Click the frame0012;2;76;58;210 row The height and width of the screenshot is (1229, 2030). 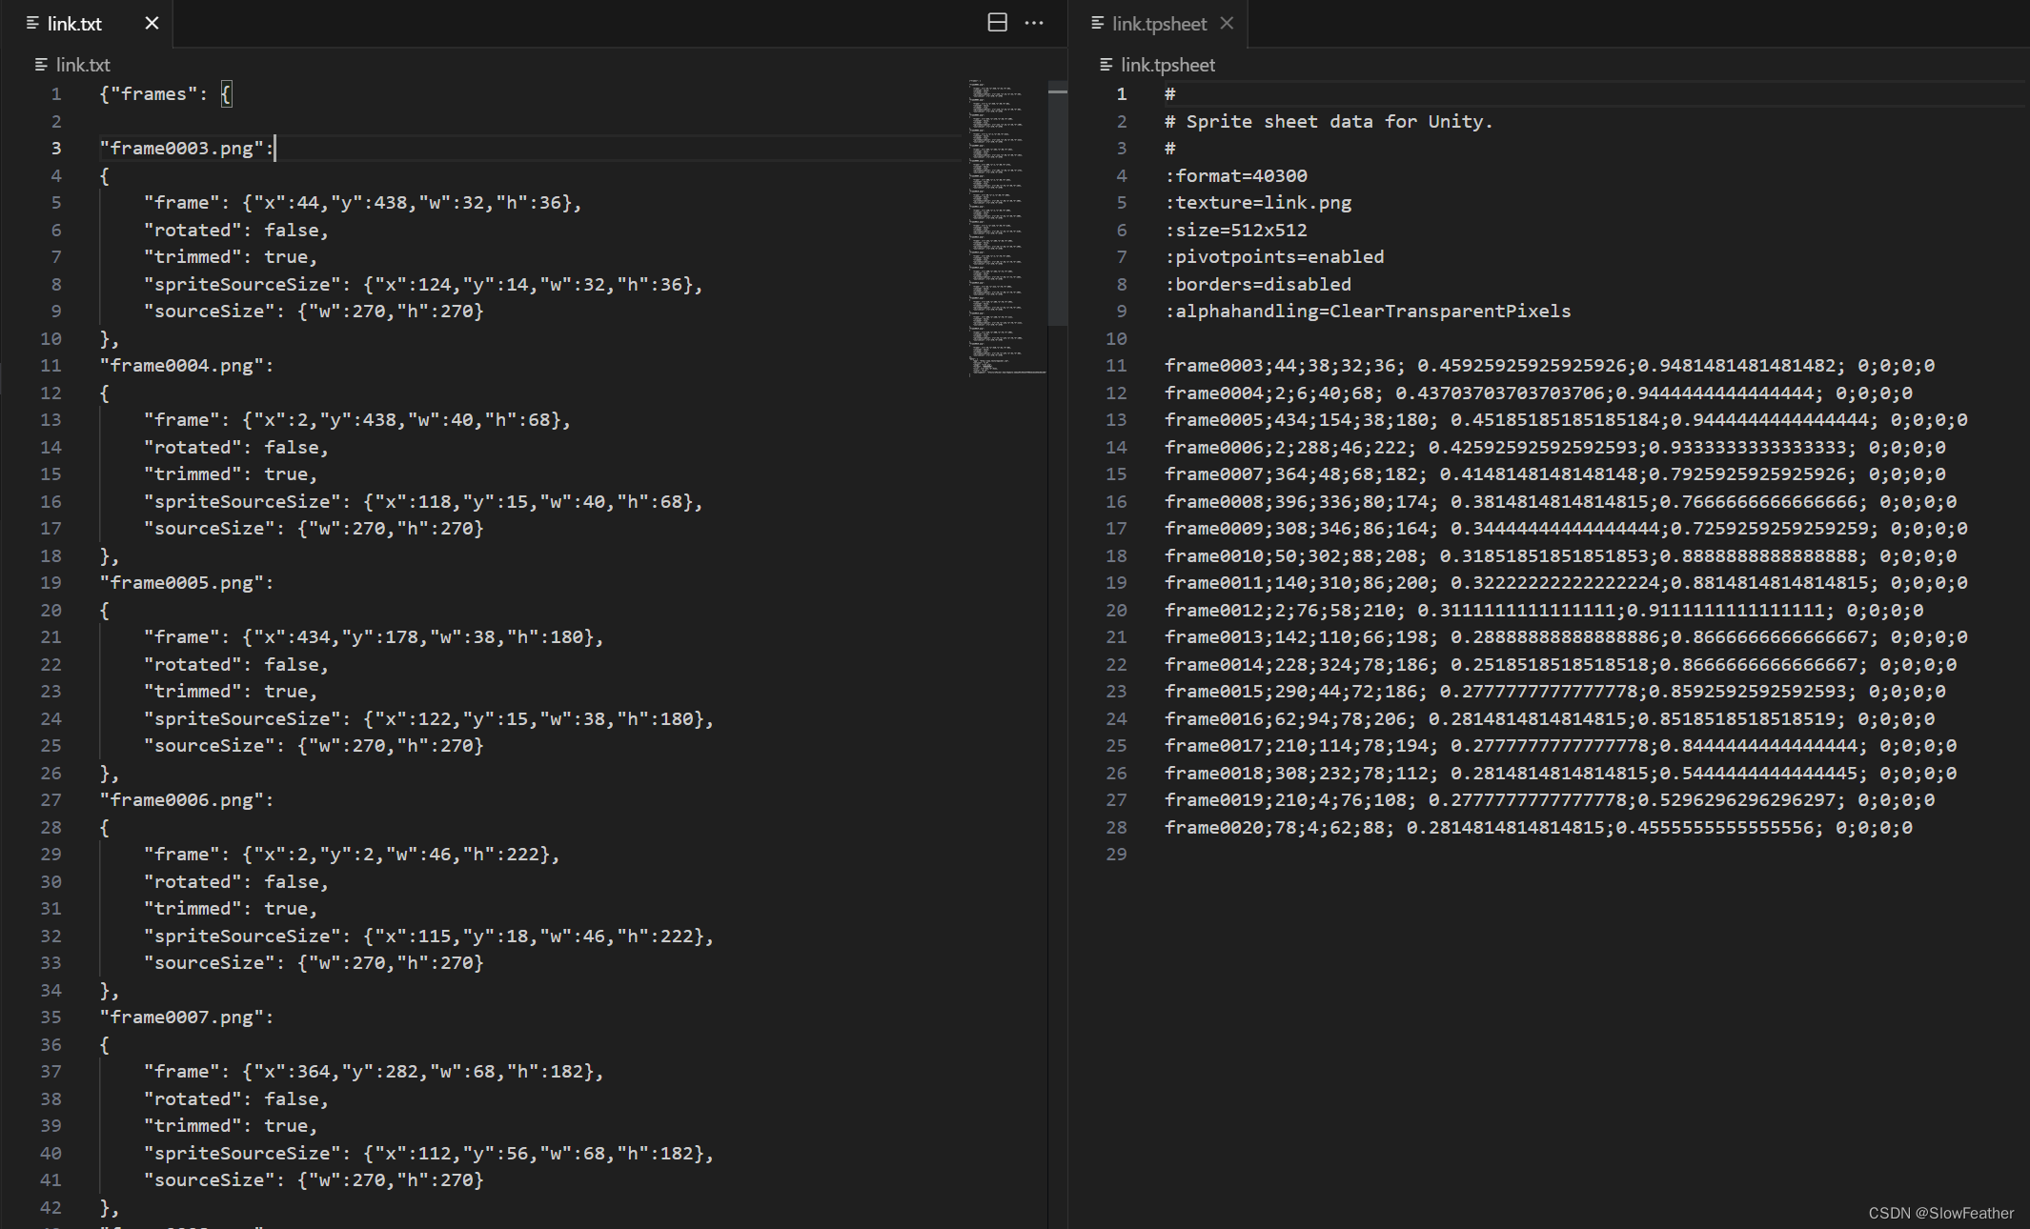click(x=1544, y=610)
